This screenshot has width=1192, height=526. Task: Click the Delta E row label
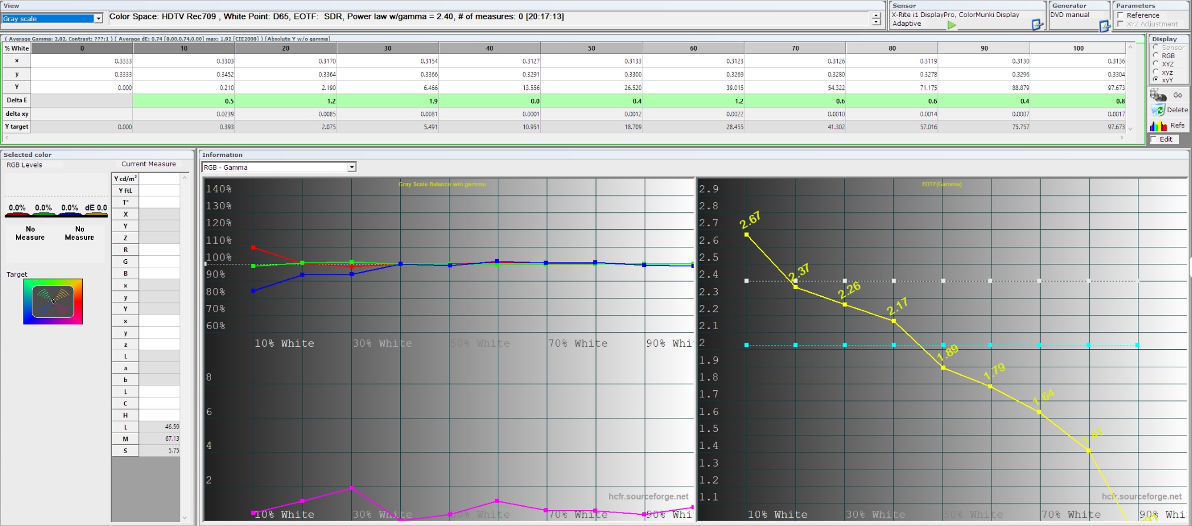tap(16, 100)
